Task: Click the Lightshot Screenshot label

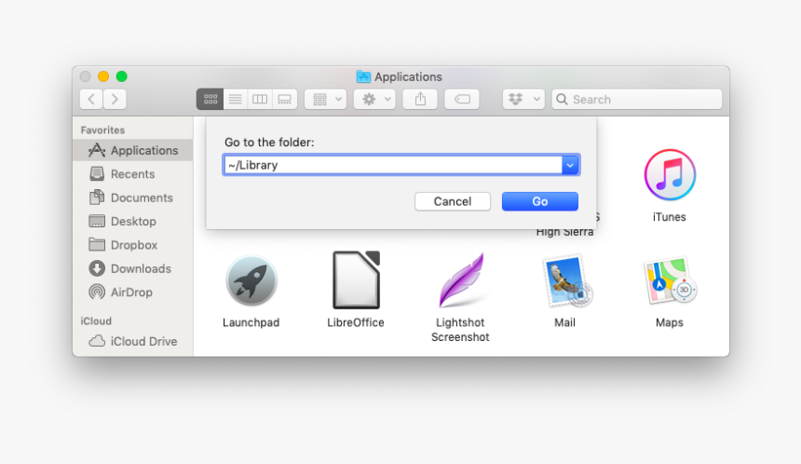Action: 460,330
